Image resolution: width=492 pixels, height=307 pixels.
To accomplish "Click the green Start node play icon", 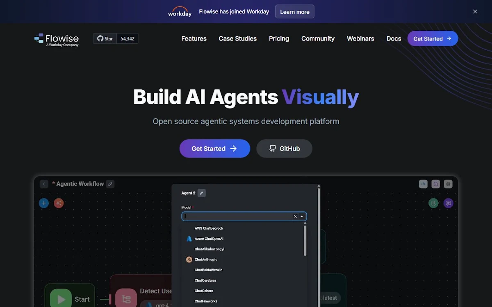I will click(61, 299).
